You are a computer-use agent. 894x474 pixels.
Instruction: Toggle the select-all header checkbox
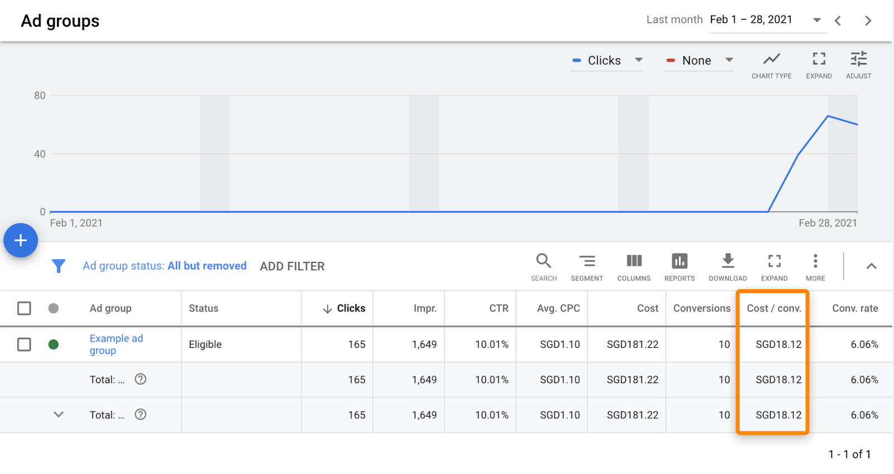click(x=24, y=308)
